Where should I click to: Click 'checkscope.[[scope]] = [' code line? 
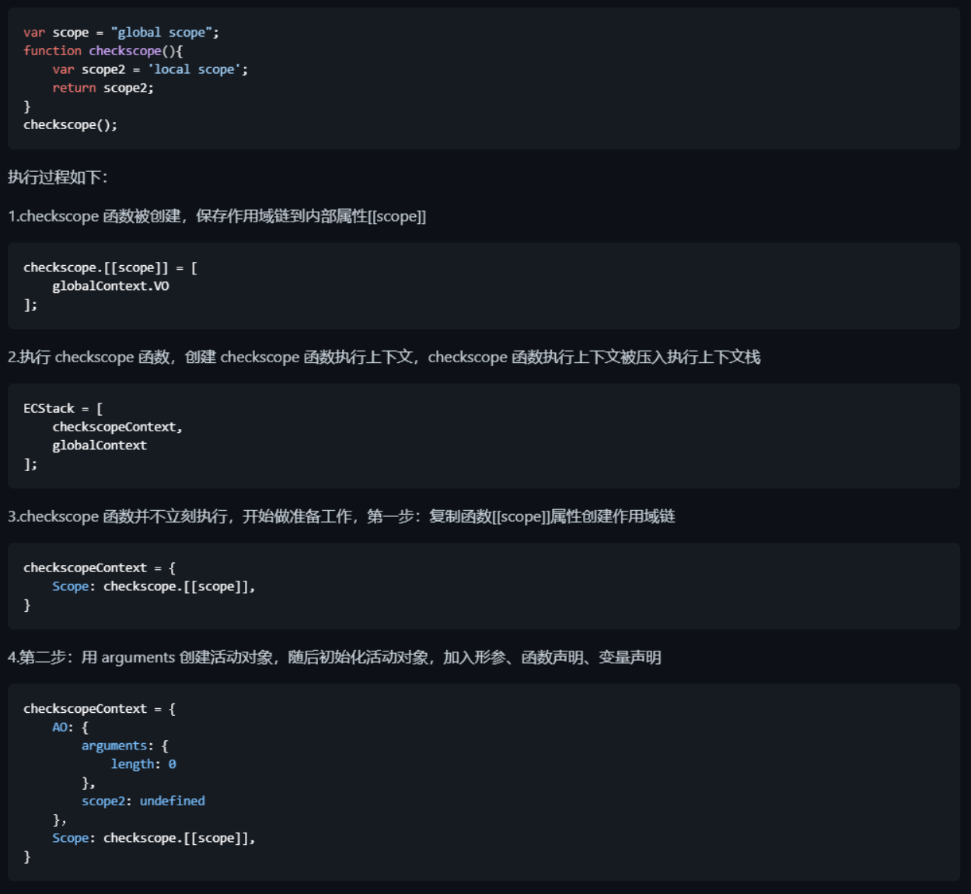[110, 267]
